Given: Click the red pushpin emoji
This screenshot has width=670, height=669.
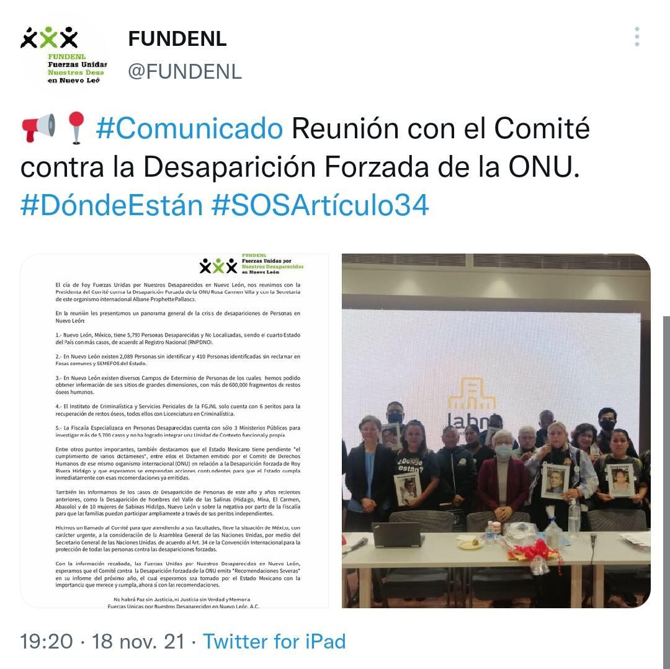Looking at the screenshot, I should click(76, 128).
